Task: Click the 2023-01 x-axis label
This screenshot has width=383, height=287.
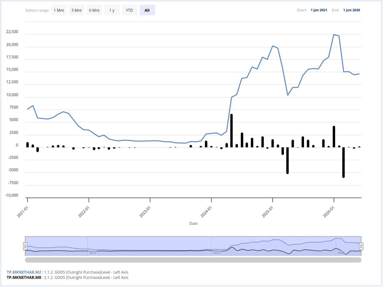Action: pyautogui.click(x=145, y=211)
